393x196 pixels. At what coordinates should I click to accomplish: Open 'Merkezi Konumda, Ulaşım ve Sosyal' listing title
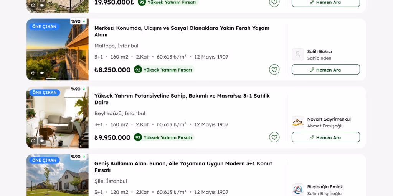point(182,31)
